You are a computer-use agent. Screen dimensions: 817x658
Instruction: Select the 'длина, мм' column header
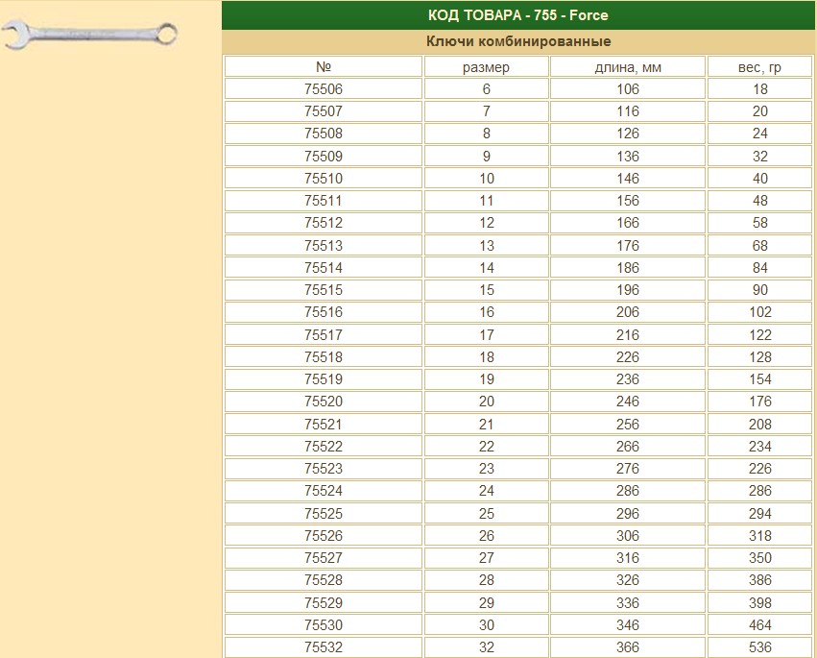click(628, 67)
